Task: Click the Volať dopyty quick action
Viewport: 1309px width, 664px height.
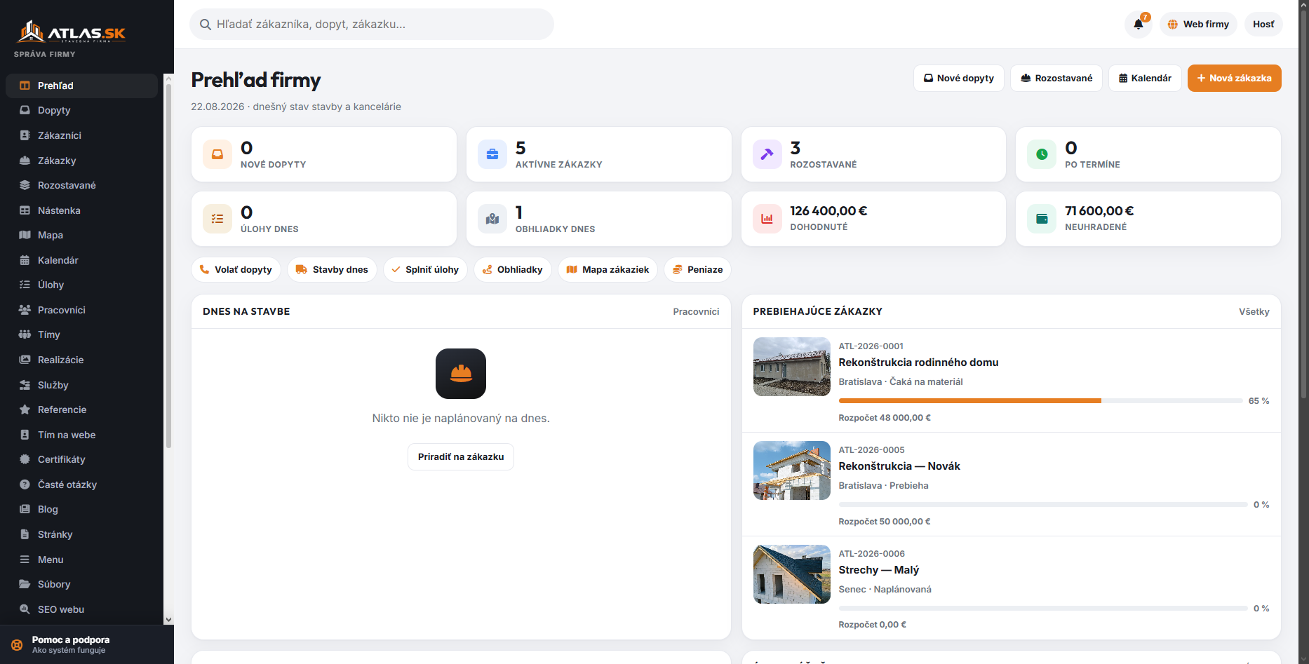Action: coord(236,269)
